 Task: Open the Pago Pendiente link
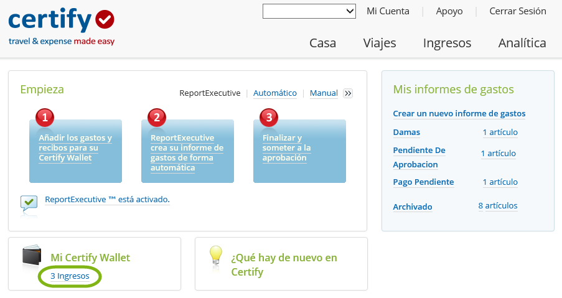[x=423, y=182]
